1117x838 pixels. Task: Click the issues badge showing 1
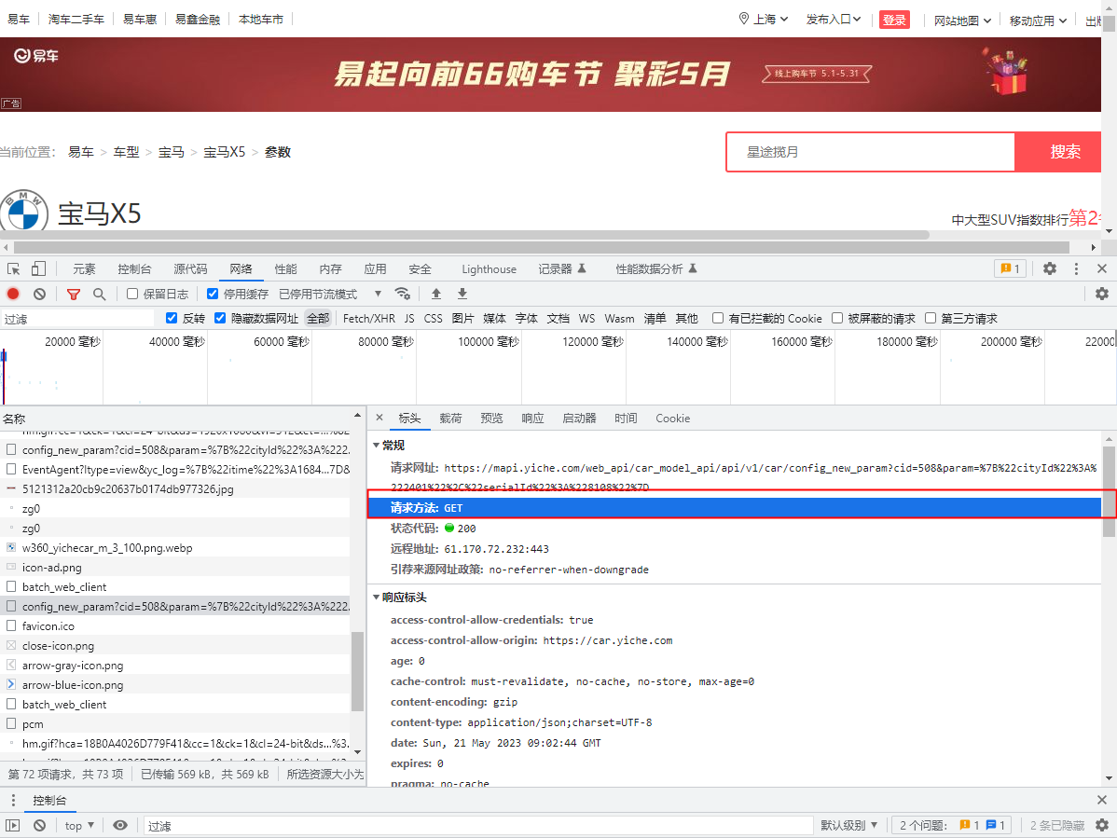point(1010,268)
